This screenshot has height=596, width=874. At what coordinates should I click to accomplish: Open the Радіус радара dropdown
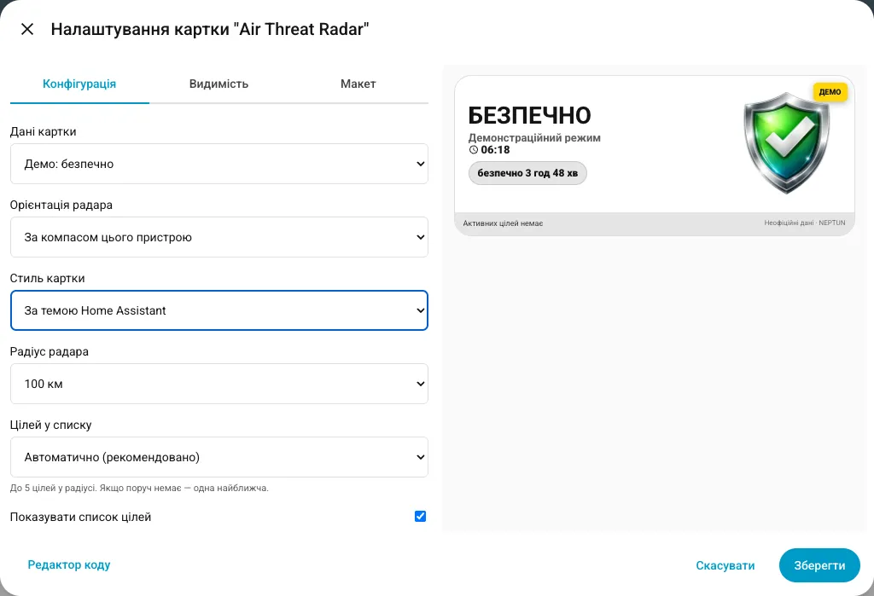[x=219, y=384]
